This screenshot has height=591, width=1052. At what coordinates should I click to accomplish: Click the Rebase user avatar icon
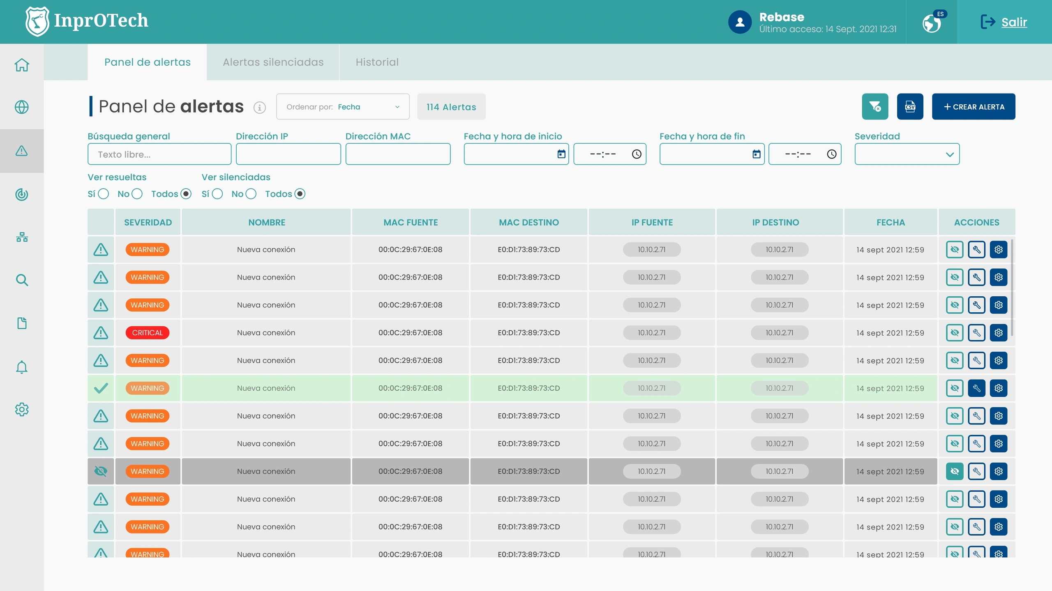click(x=740, y=22)
